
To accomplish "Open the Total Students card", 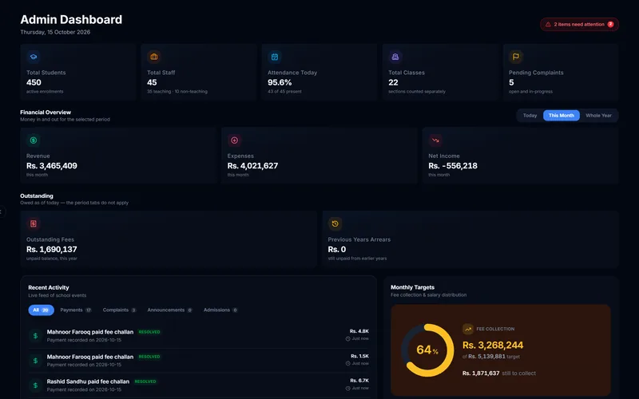I will [77, 72].
